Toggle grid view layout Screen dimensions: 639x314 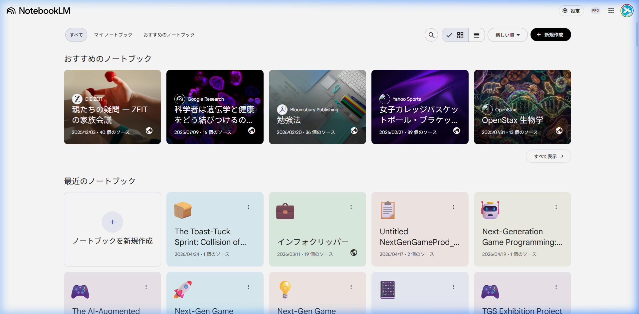coord(455,35)
